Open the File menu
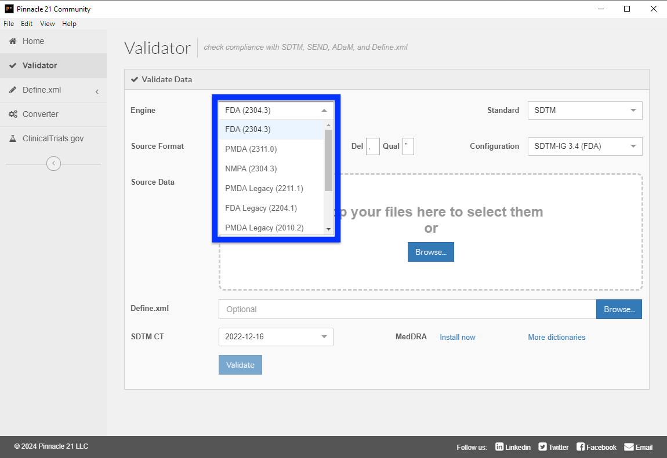Screen dimensions: 667x458 click(x=9, y=24)
